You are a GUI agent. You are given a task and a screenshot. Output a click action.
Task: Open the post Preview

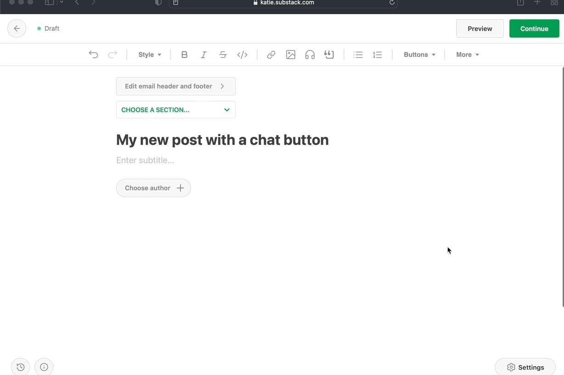coord(479,28)
